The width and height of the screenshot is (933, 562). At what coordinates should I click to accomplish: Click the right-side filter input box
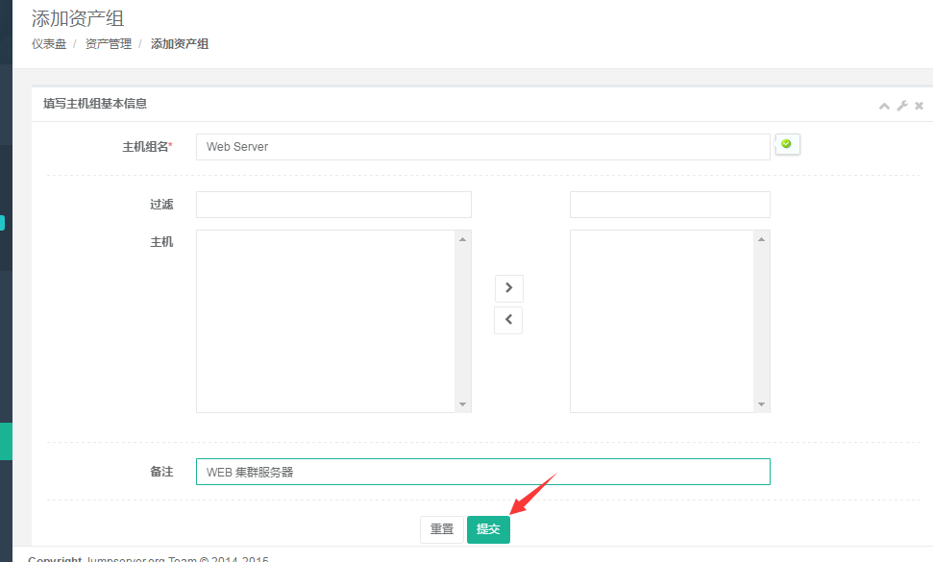coord(670,204)
